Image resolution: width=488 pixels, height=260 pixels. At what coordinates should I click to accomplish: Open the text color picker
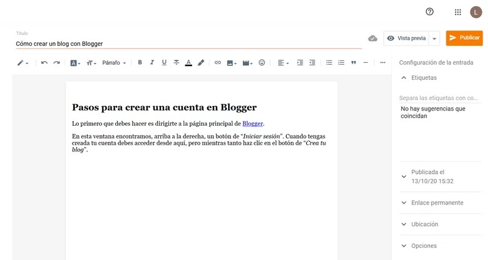point(188,63)
